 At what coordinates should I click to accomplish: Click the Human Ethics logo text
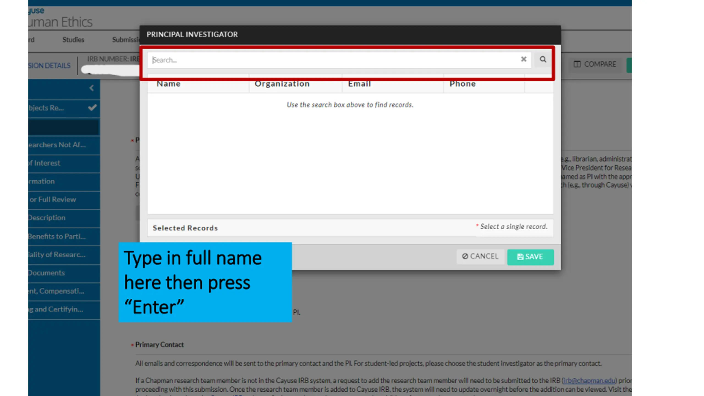(60, 22)
